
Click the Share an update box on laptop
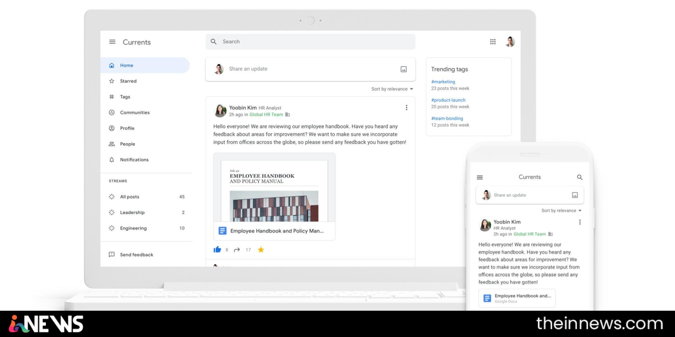[x=310, y=69]
